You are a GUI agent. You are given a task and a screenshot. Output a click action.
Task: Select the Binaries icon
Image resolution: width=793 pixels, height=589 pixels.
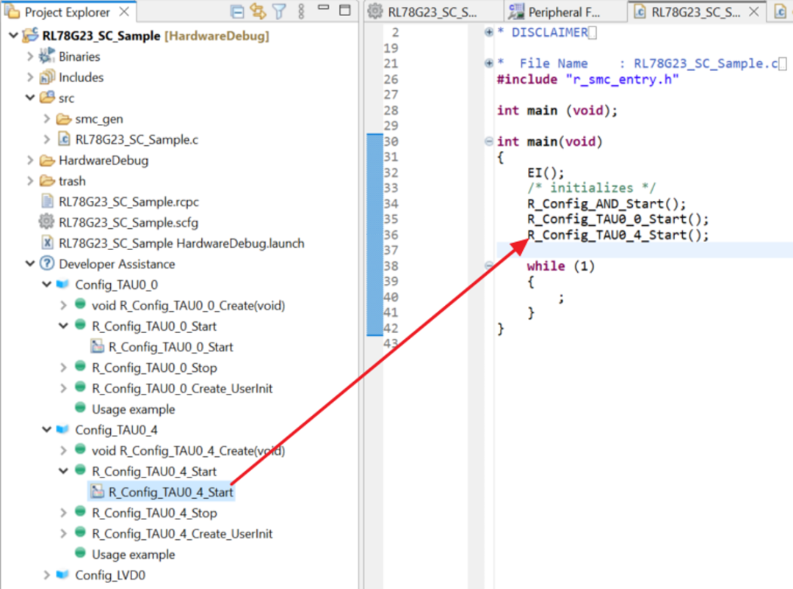[47, 56]
